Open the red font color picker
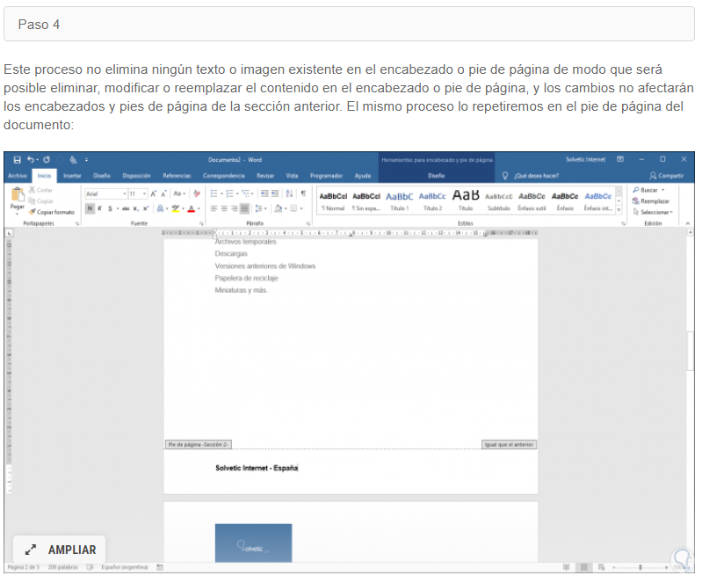This screenshot has height=583, width=702. pyautogui.click(x=192, y=208)
